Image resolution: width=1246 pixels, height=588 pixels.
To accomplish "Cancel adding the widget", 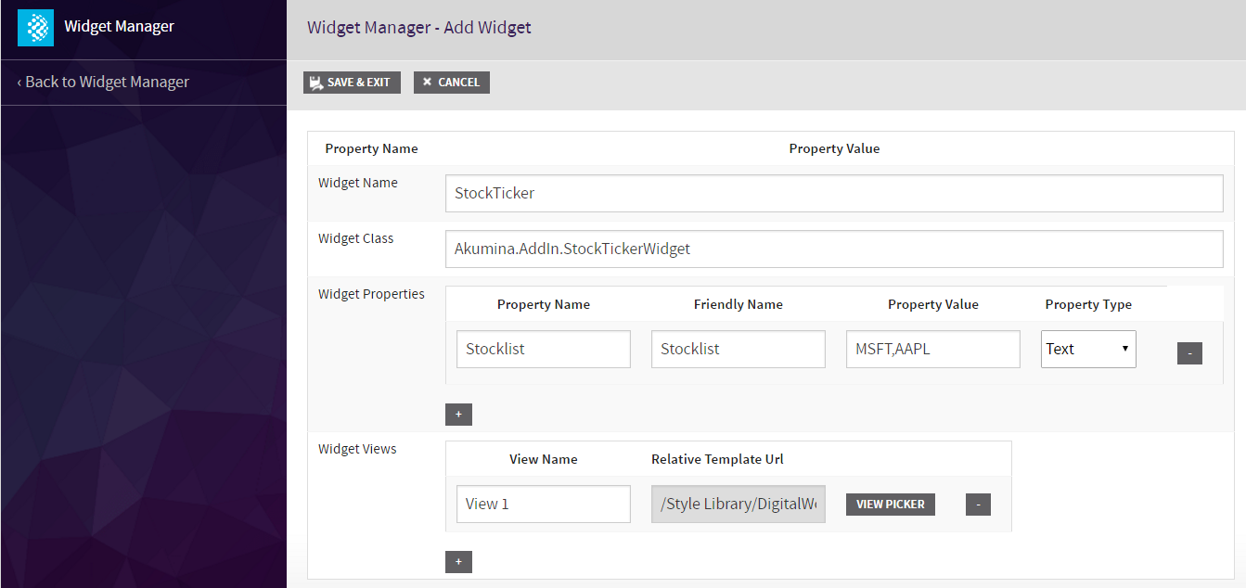I will coord(451,83).
